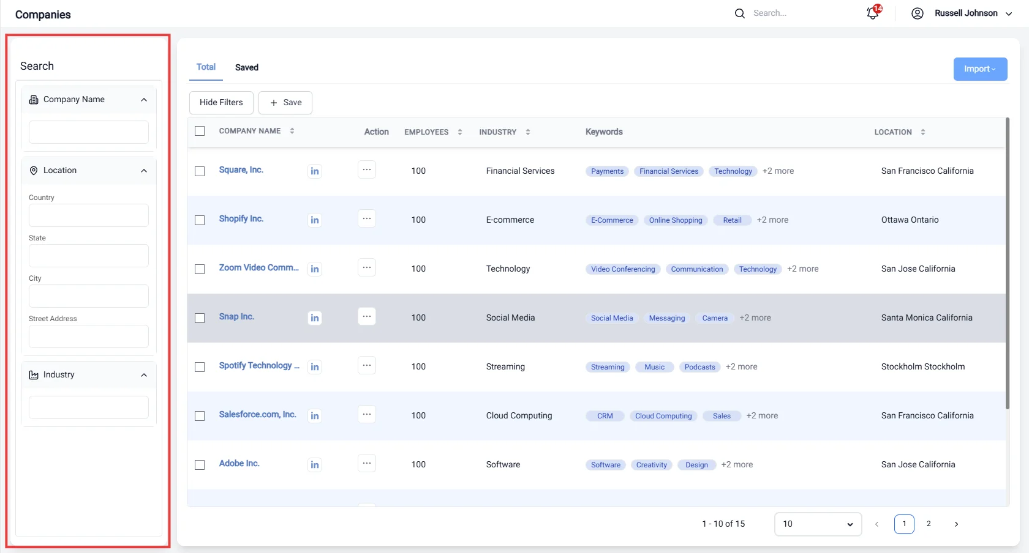1029x553 pixels.
Task: Open LinkedIn icon for Shopify Inc.
Action: tap(315, 220)
